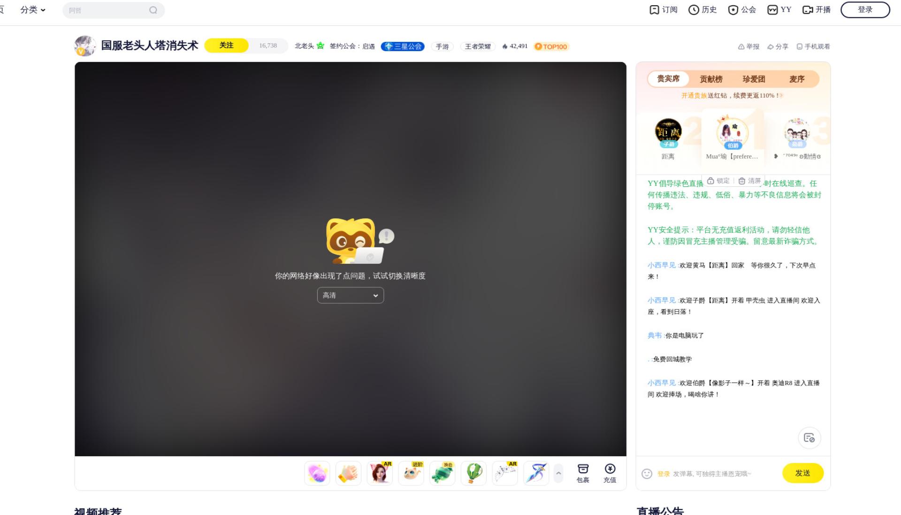Click the 签约公会：启遇 label
The width and height of the screenshot is (901, 515).
(352, 46)
